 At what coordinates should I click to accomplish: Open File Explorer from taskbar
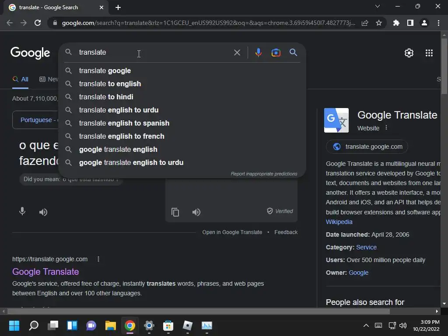click(x=110, y=325)
